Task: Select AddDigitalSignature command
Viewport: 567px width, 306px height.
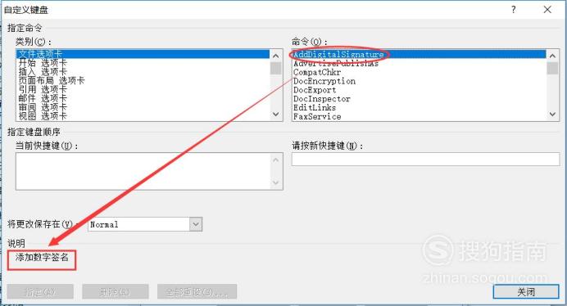Action: [x=419, y=54]
